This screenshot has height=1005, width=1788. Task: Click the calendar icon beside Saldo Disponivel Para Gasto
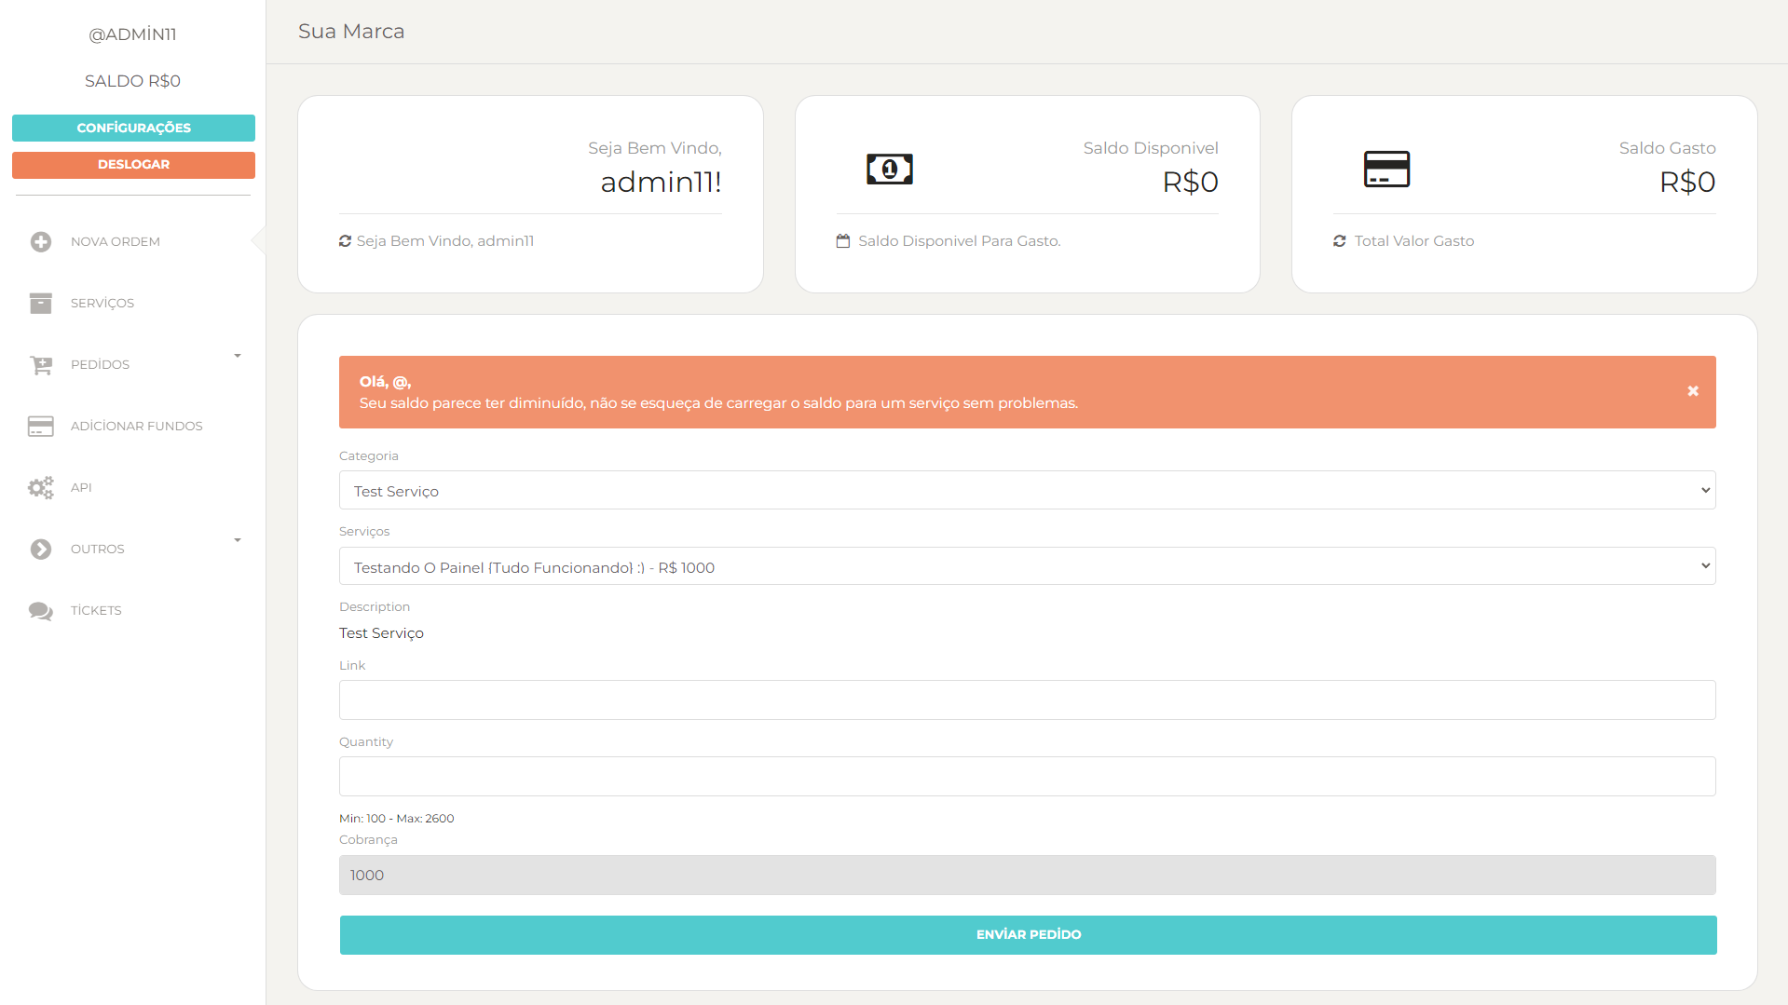842,240
